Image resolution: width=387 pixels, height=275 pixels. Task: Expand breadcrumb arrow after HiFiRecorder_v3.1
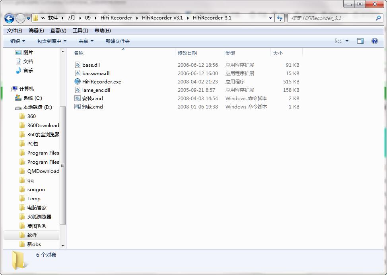[188, 18]
